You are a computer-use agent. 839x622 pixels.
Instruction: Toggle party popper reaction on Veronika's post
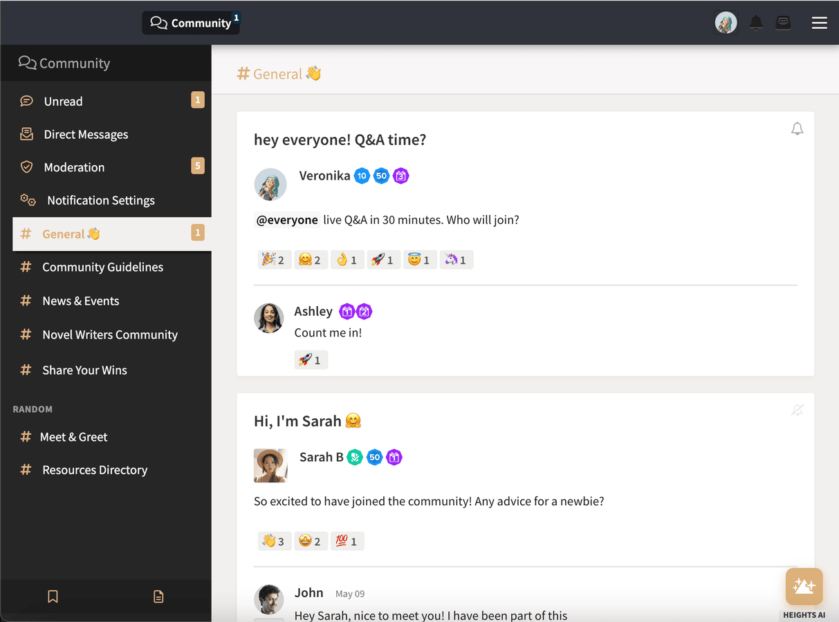[x=273, y=260]
